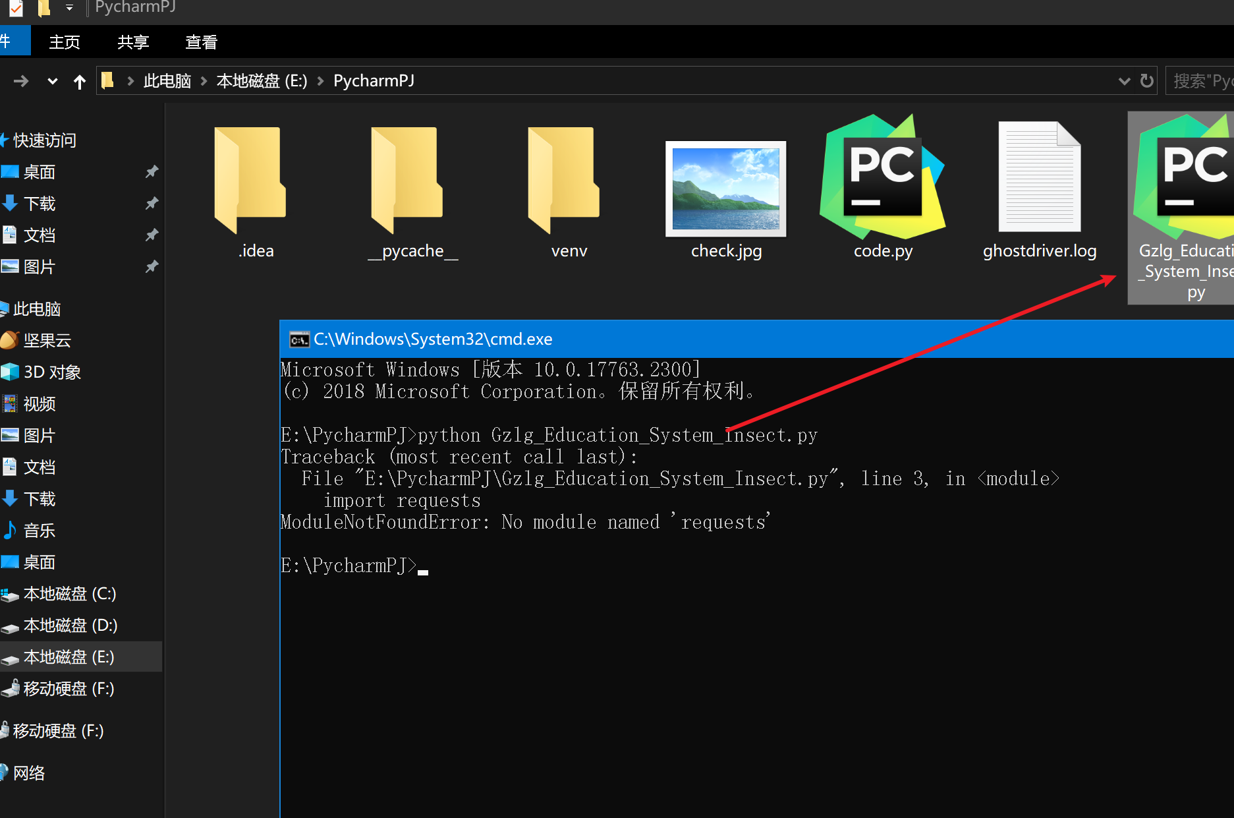Open 文档 under 此电脑 in navigation pane
Viewport: 1234px width, 818px height.
coord(40,467)
